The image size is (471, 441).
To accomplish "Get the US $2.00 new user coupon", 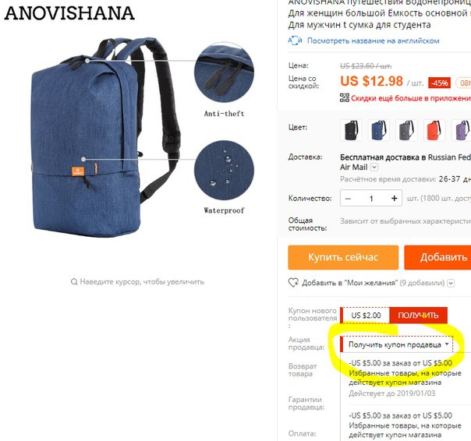I will point(418,316).
